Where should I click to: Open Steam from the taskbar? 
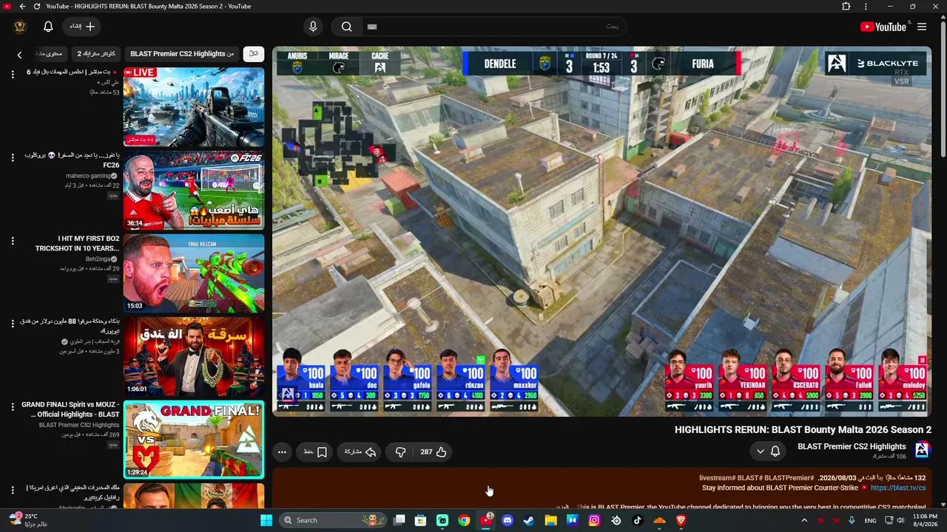coord(529,520)
